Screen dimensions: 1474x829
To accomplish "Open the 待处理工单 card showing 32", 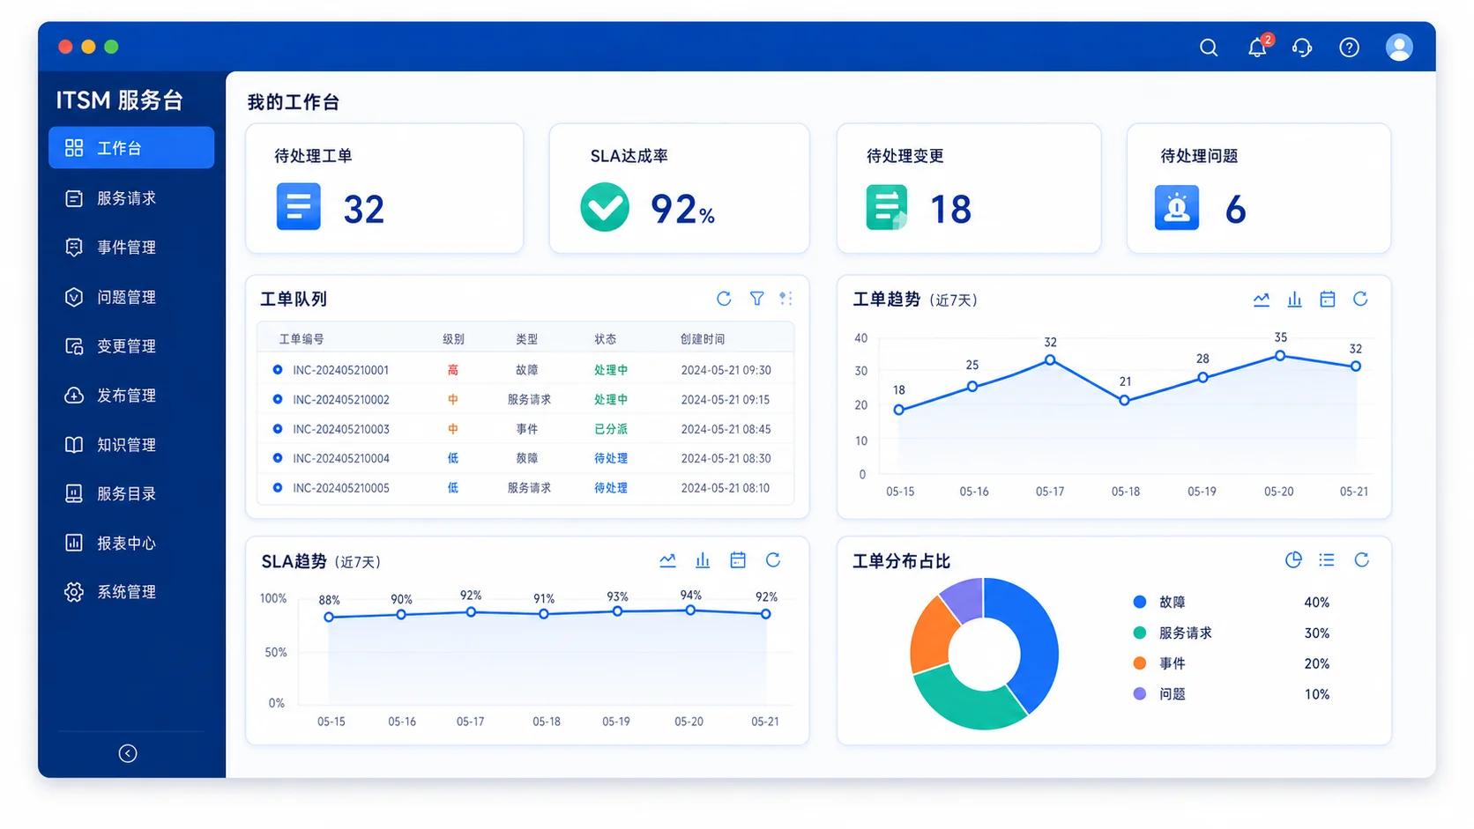I will pyautogui.click(x=384, y=189).
